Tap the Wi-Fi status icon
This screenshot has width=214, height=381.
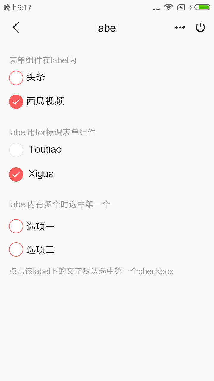[x=169, y=7]
